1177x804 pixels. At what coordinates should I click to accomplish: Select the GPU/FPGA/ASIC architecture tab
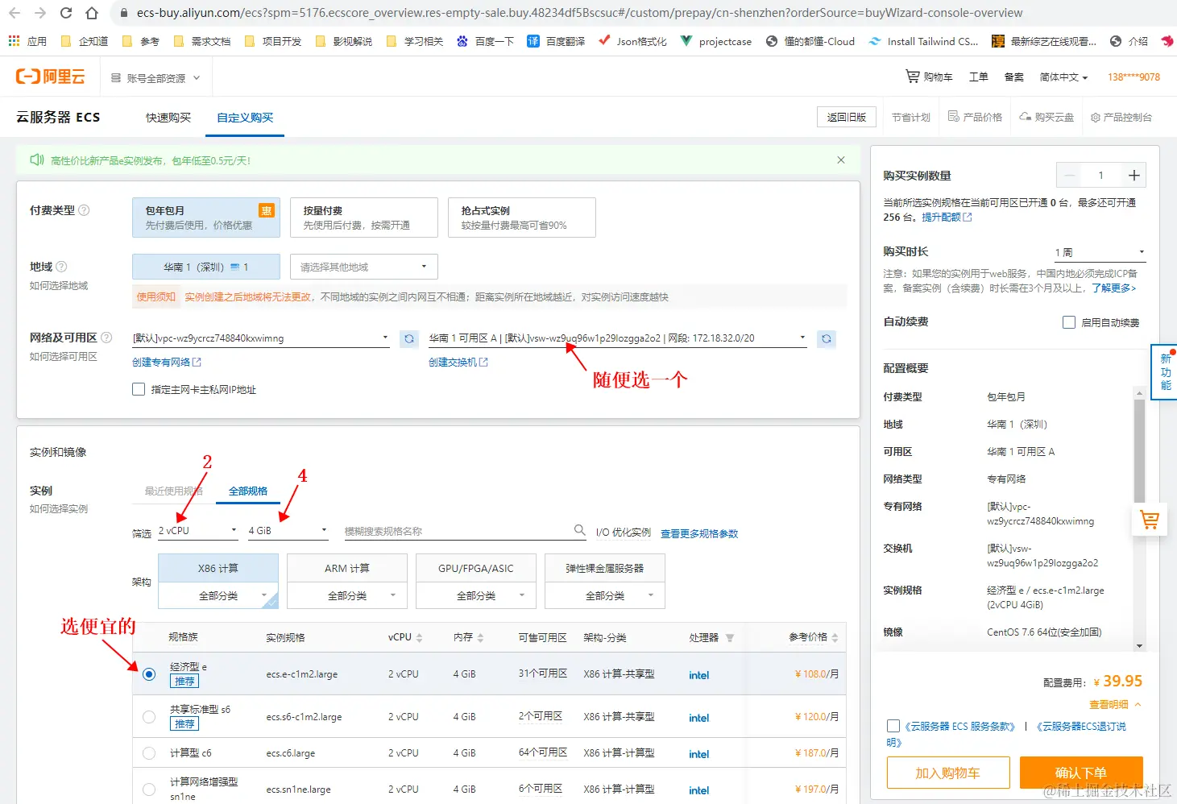(476, 568)
